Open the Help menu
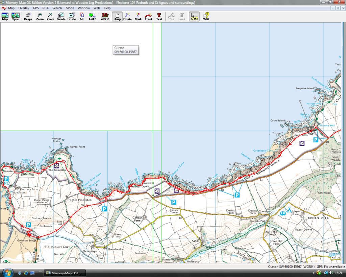The image size is (346, 277). tap(107, 8)
